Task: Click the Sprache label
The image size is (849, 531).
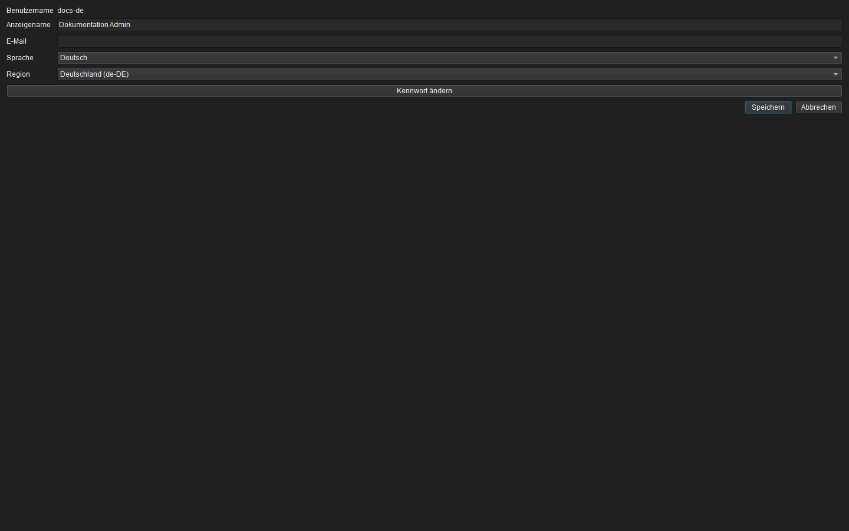Action: 20,58
